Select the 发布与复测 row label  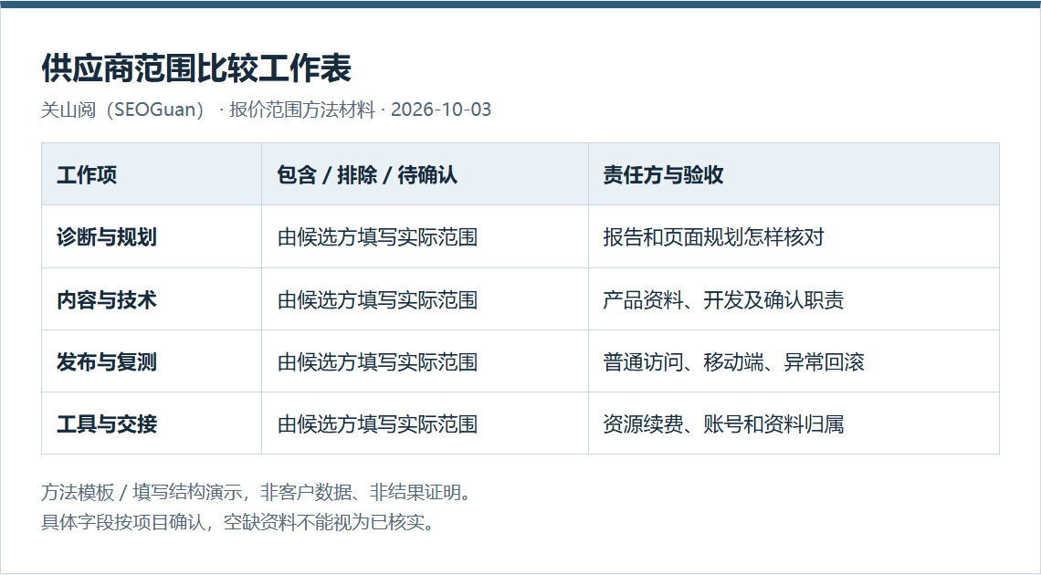(x=107, y=362)
